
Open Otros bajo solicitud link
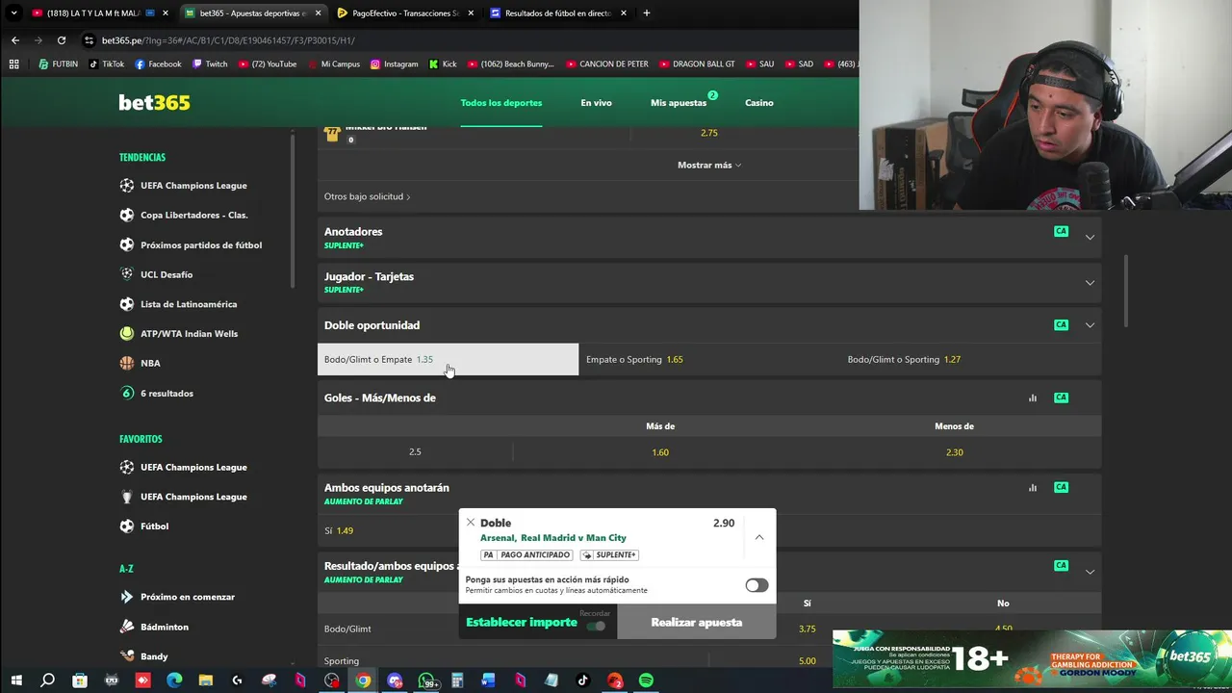(x=368, y=196)
